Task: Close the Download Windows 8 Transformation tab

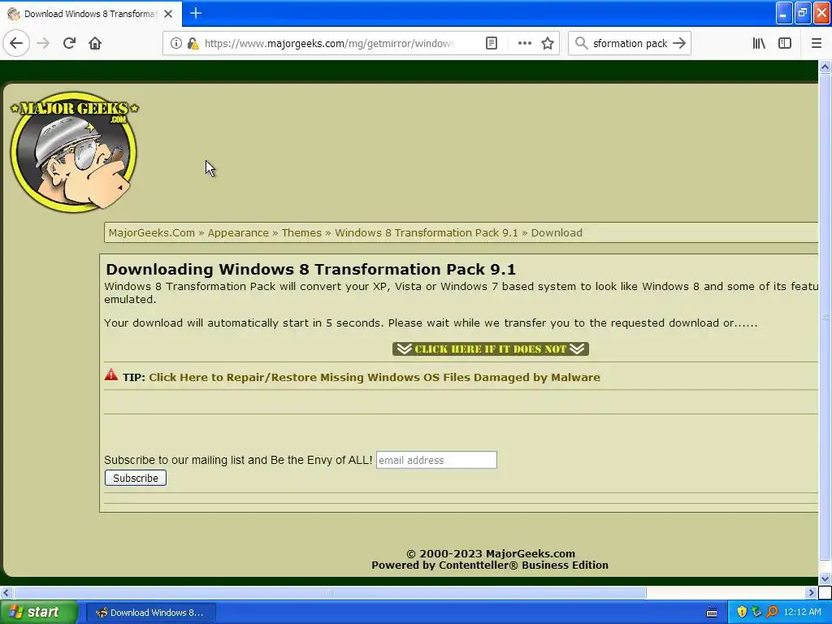Action: 168,14
